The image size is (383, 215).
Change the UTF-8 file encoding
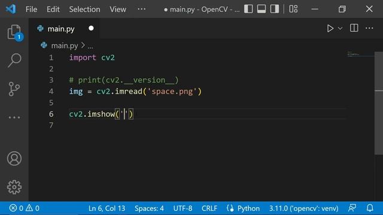click(x=183, y=208)
